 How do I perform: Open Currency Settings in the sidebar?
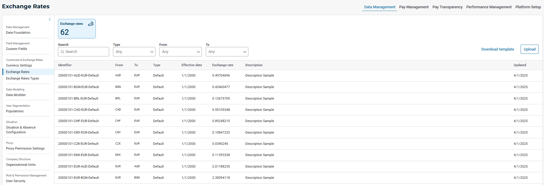point(19,65)
